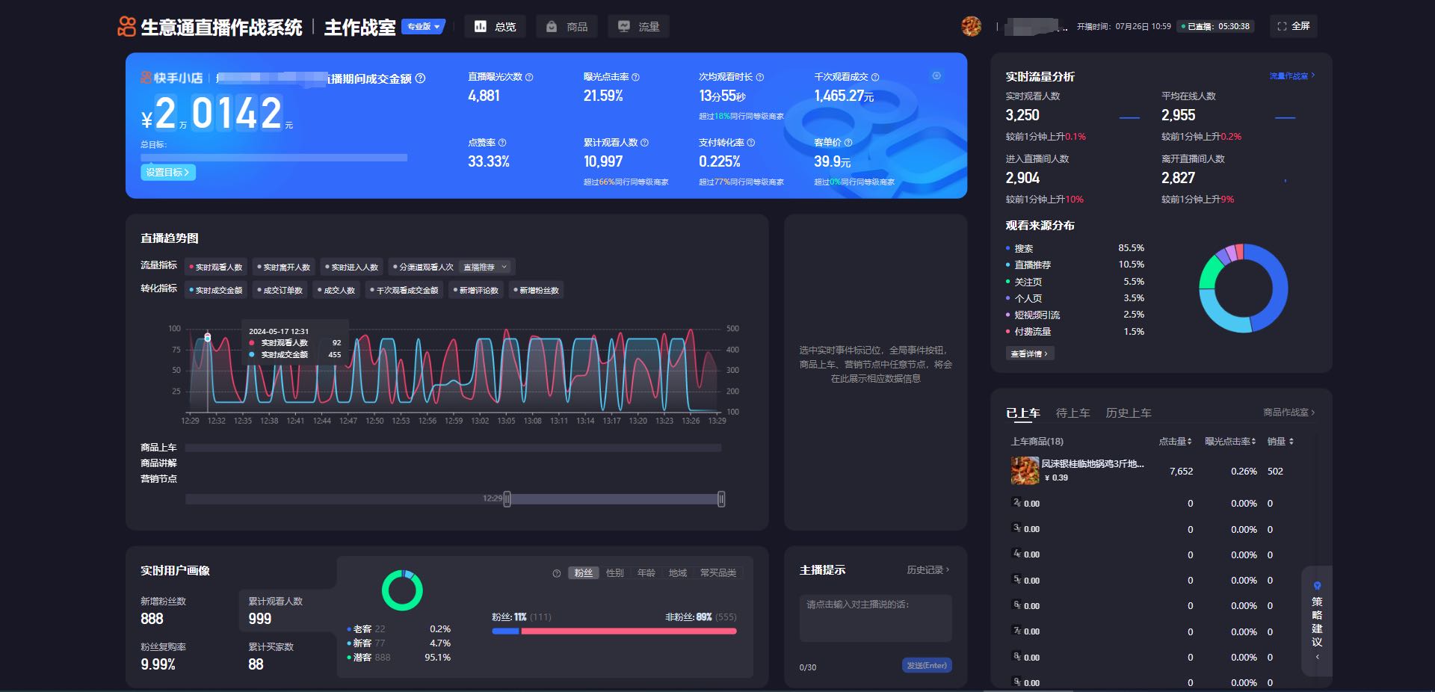Open 历史记录 in 主播提示 panel
Viewport: 1435px width, 692px height.
[928, 570]
